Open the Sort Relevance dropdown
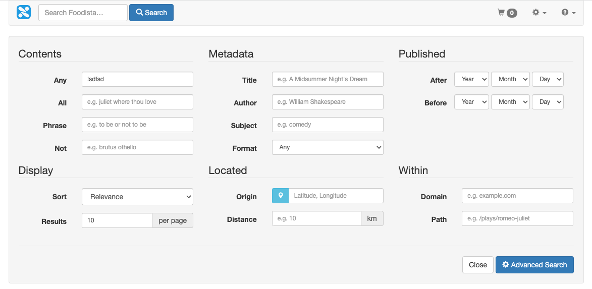This screenshot has height=289, width=592. pos(137,197)
